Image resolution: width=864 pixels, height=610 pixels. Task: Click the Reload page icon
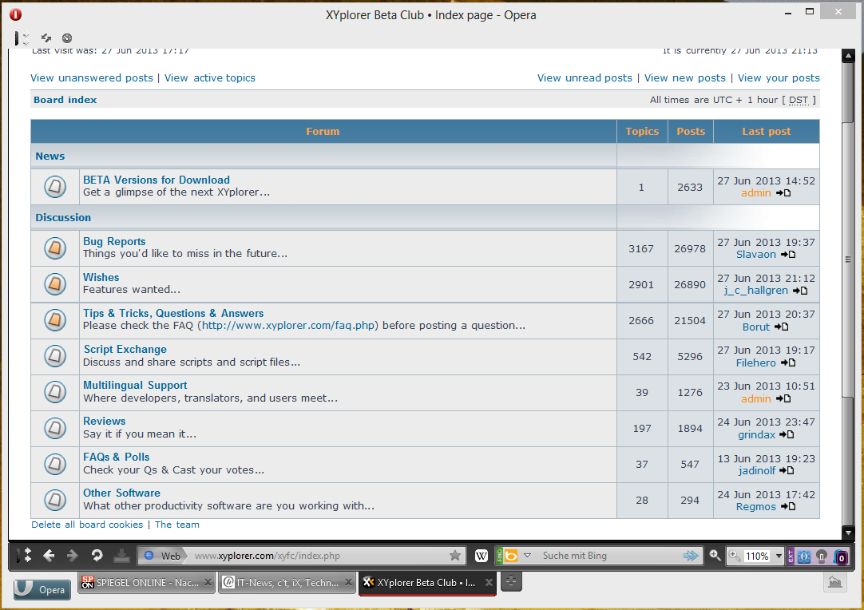[97, 556]
